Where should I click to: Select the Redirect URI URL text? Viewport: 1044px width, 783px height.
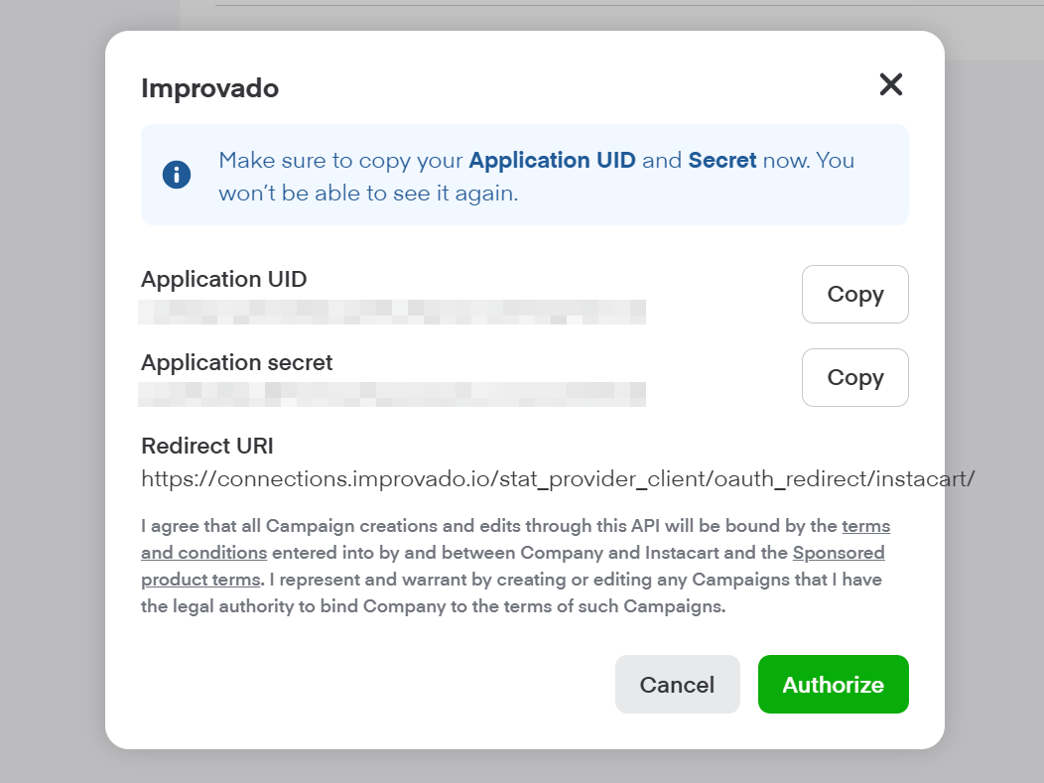click(558, 479)
